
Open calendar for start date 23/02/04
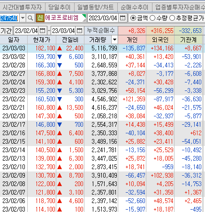point(42,31)
